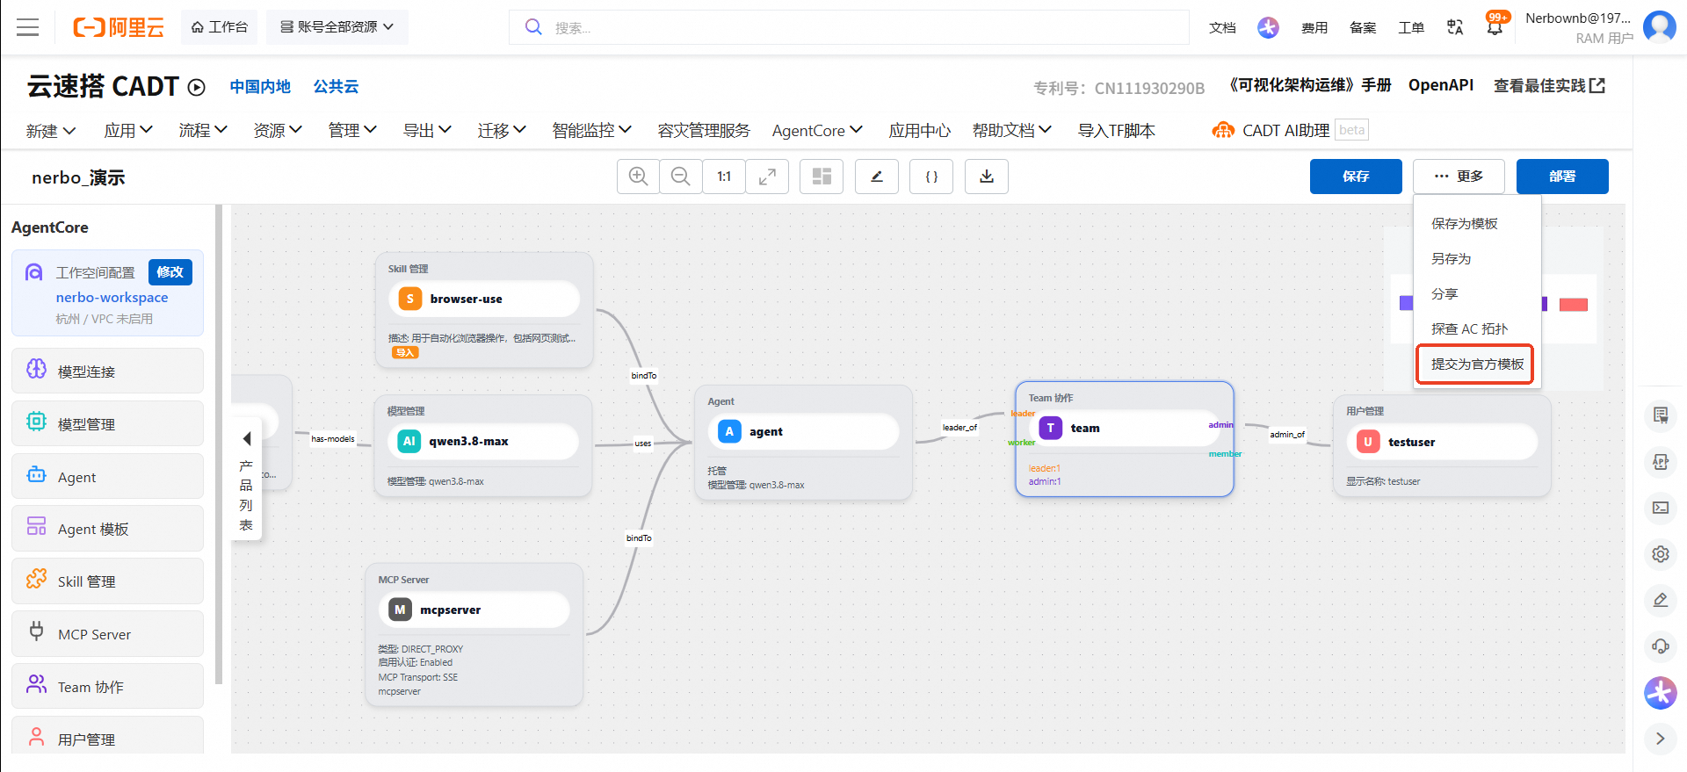Expand the 导出 menu

point(427,131)
